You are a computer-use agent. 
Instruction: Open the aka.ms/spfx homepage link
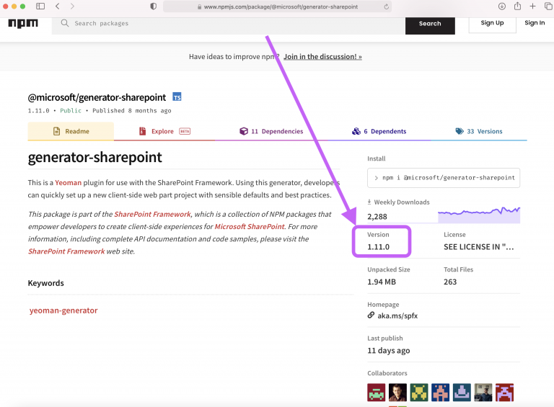point(397,316)
